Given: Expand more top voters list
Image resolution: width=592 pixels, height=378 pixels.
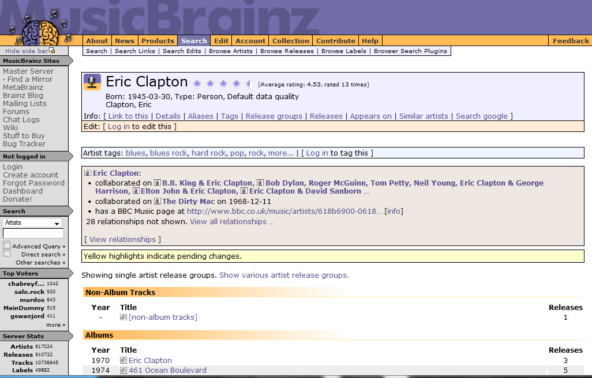Looking at the screenshot, I should pyautogui.click(x=56, y=325).
